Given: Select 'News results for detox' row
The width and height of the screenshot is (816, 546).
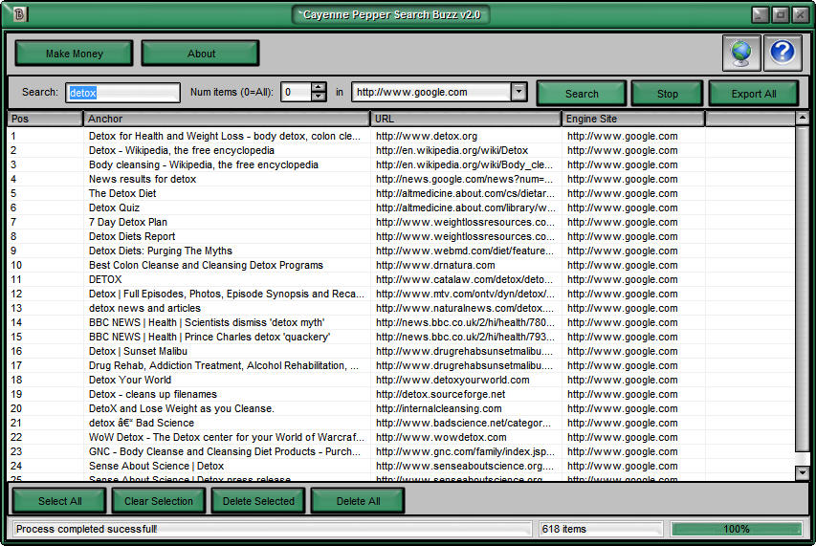Looking at the screenshot, I should coord(401,179).
